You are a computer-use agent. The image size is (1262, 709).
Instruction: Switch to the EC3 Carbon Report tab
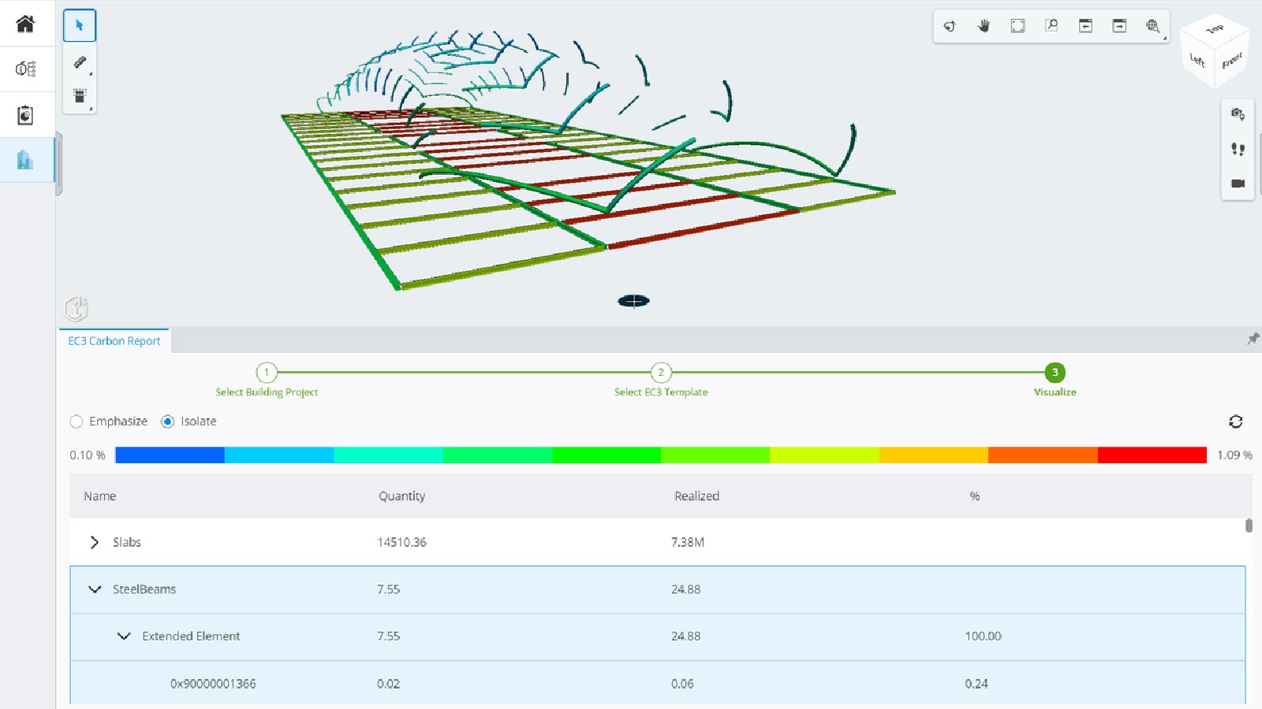tap(114, 340)
